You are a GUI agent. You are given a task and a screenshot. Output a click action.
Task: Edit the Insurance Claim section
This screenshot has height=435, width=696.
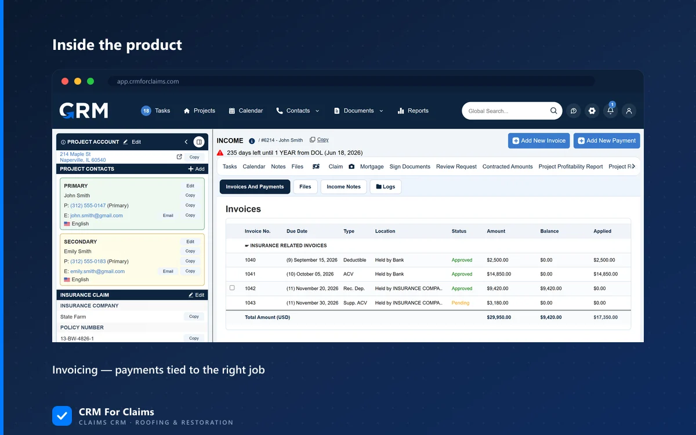(x=196, y=295)
